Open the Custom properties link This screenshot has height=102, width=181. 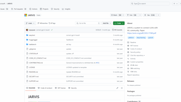point(135,62)
